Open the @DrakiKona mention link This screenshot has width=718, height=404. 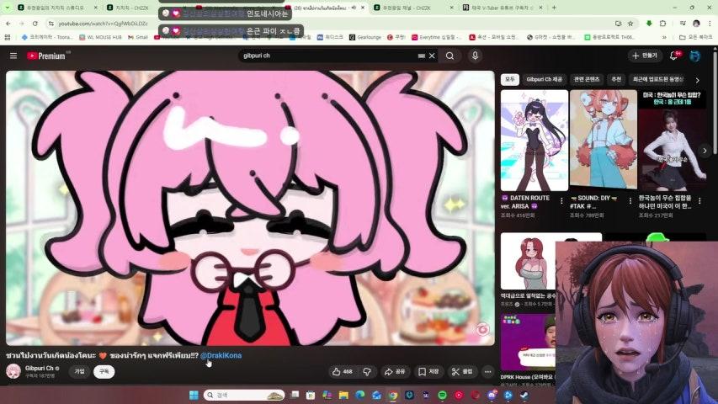221,355
